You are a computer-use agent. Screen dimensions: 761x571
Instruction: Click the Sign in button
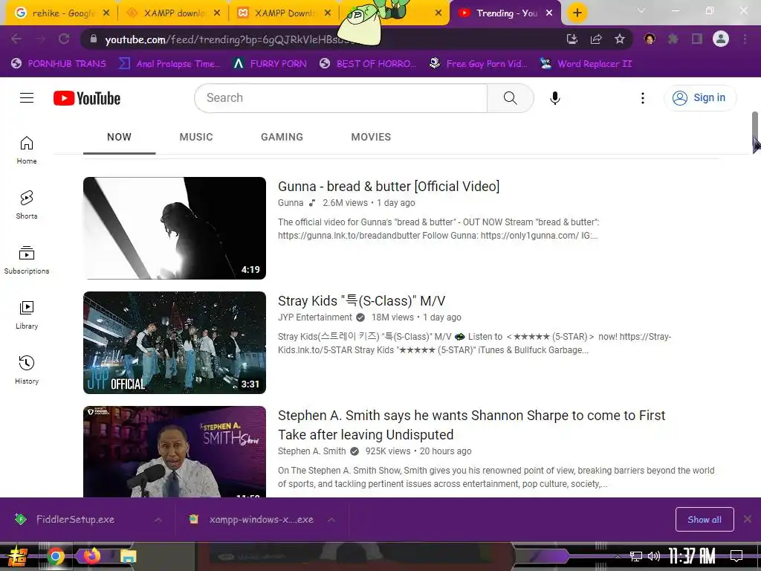pyautogui.click(x=700, y=97)
